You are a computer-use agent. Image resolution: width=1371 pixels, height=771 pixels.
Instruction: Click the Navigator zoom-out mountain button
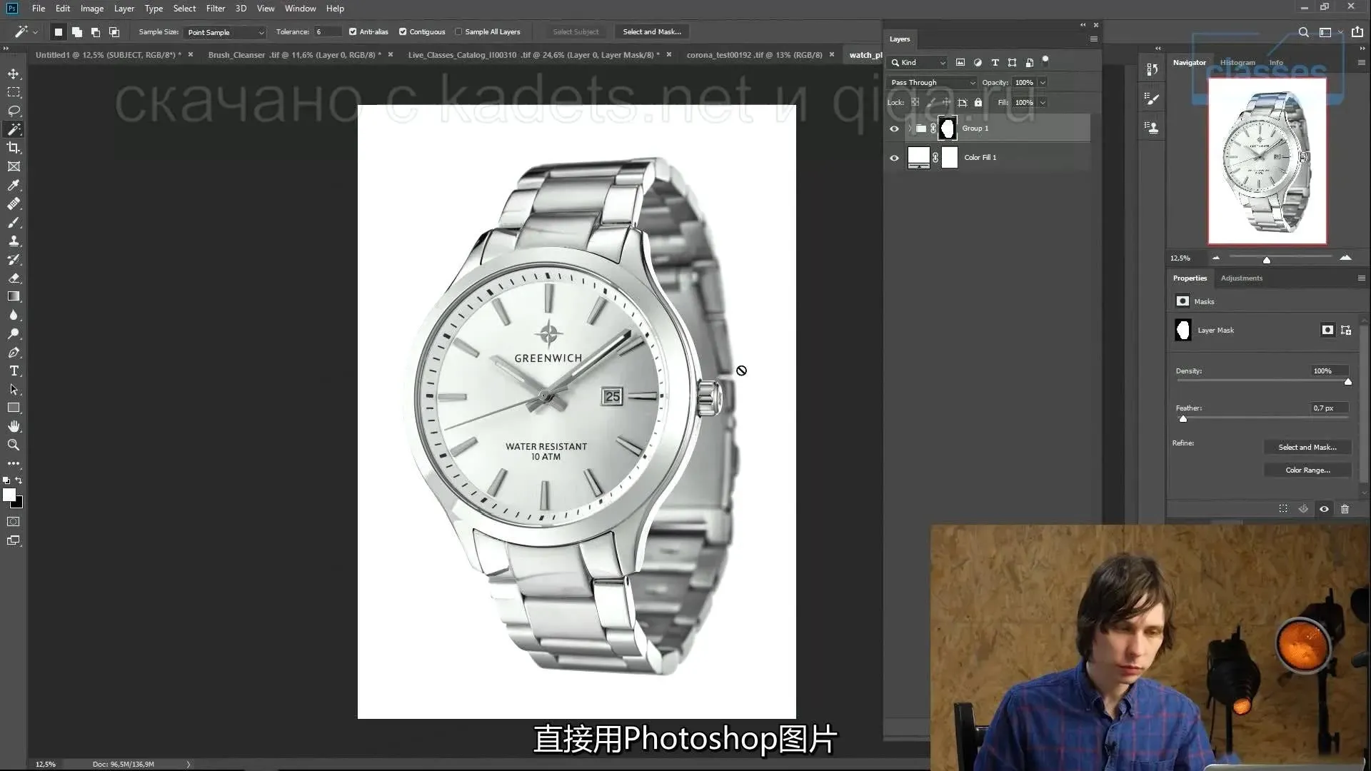(x=1216, y=258)
